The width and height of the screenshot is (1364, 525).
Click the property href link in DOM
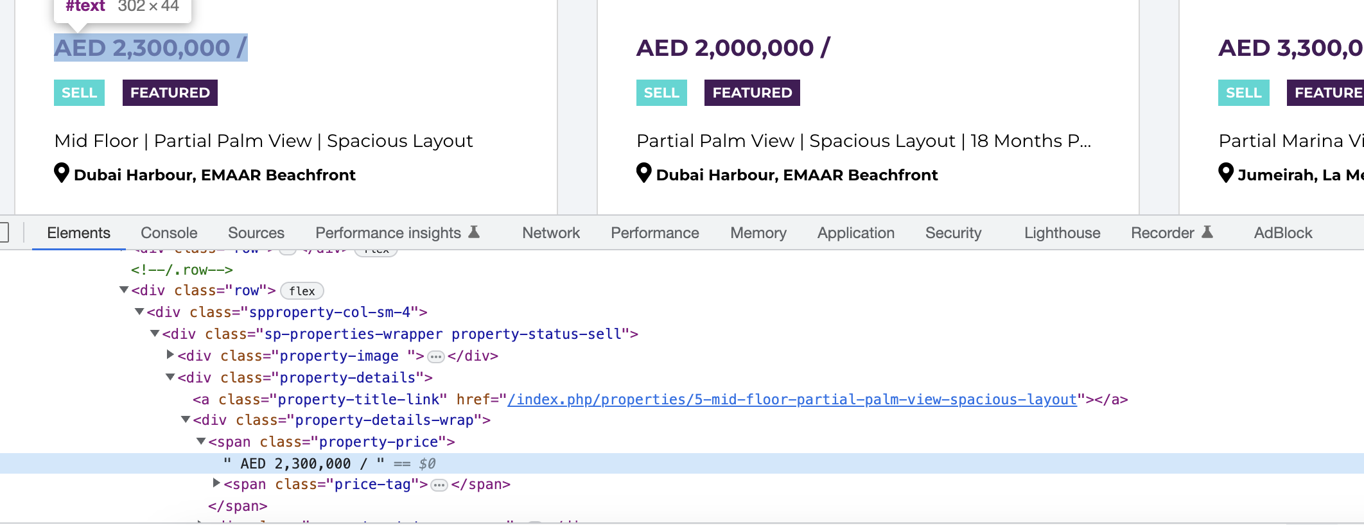click(x=791, y=400)
